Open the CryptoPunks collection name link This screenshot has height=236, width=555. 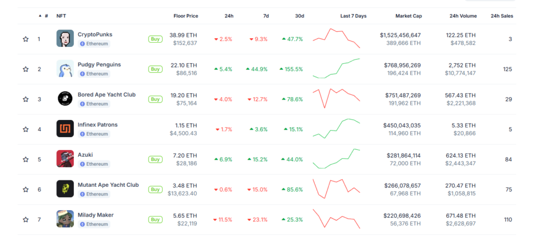(95, 35)
